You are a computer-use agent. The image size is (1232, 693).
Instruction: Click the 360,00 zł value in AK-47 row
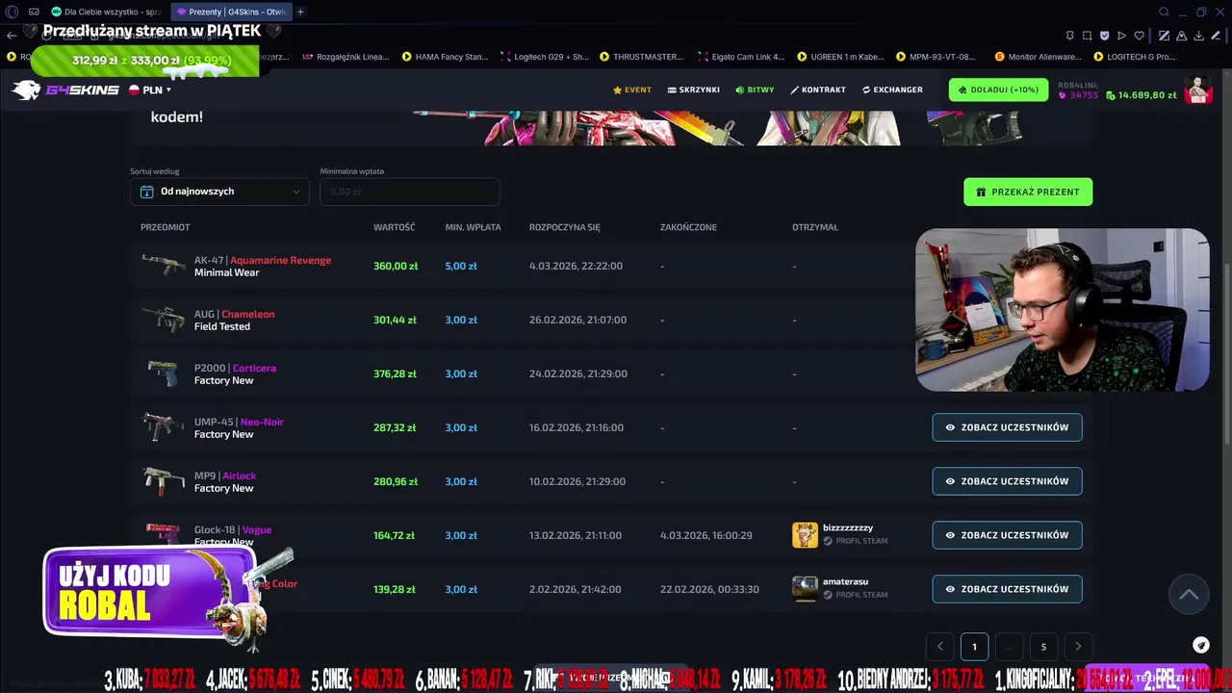(x=396, y=266)
